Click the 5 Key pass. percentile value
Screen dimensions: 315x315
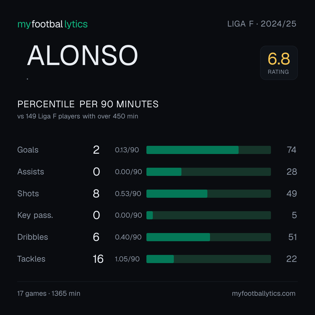[294, 215]
